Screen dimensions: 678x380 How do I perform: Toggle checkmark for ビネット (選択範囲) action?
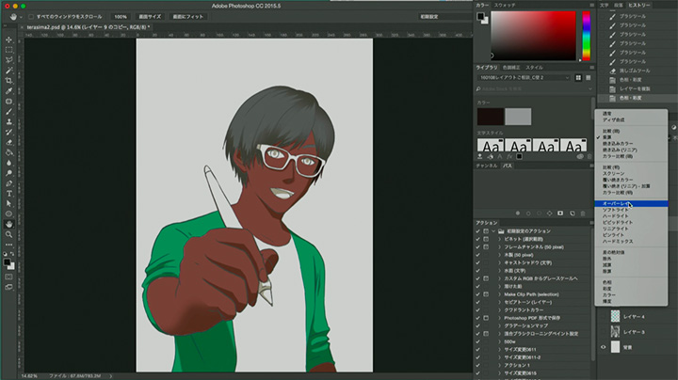click(x=477, y=239)
